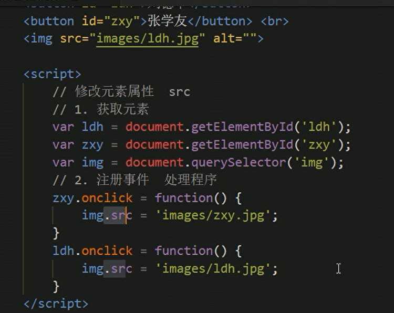The height and width of the screenshot is (313, 394).
Task: Click the 'img' string argument in querySelector
Action: (312, 162)
